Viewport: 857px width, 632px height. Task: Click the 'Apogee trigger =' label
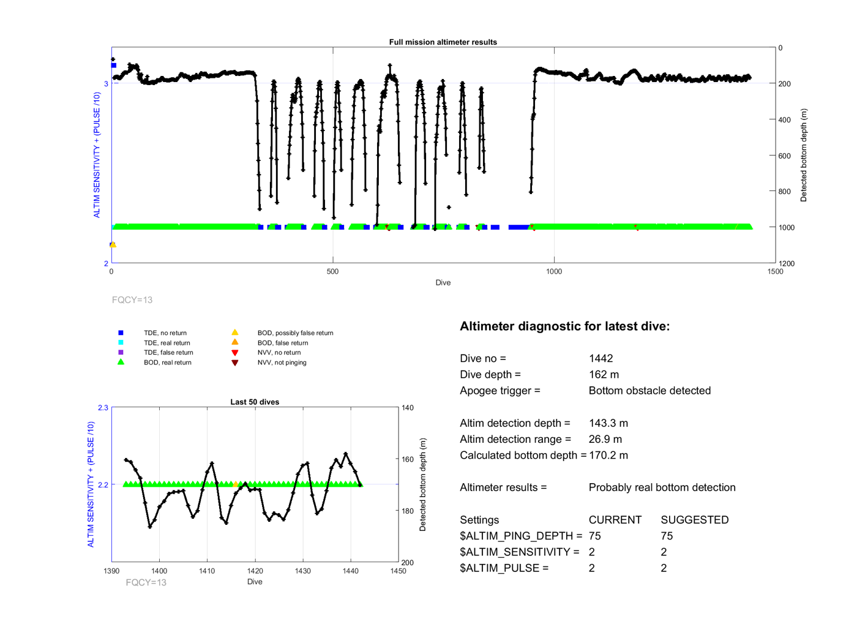(500, 391)
